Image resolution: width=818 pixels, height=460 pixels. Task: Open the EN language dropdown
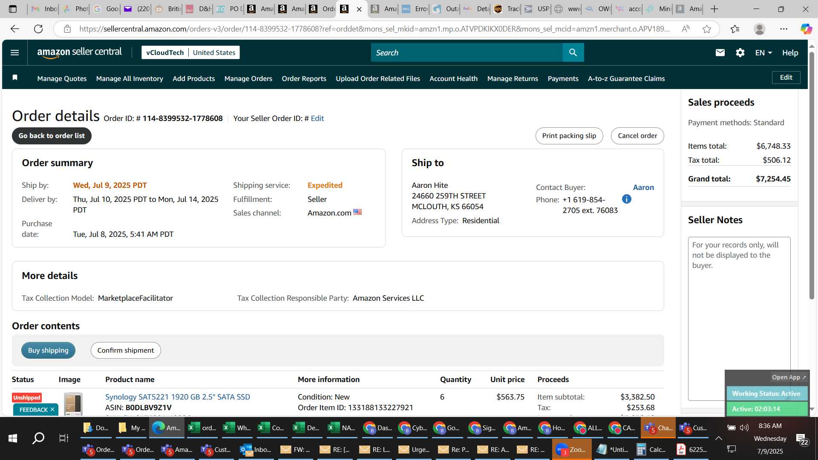click(763, 52)
